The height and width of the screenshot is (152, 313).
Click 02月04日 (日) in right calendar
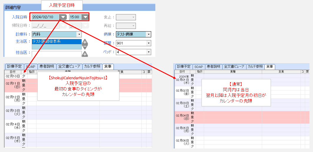(182, 117)
